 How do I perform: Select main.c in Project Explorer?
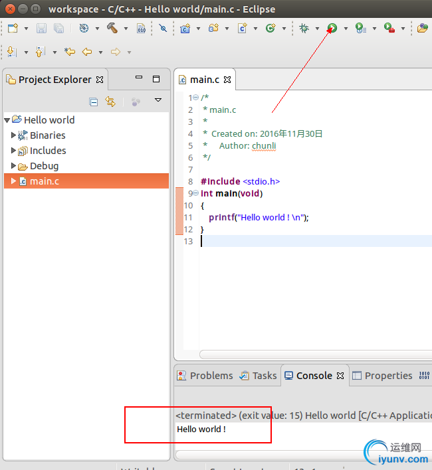point(45,181)
